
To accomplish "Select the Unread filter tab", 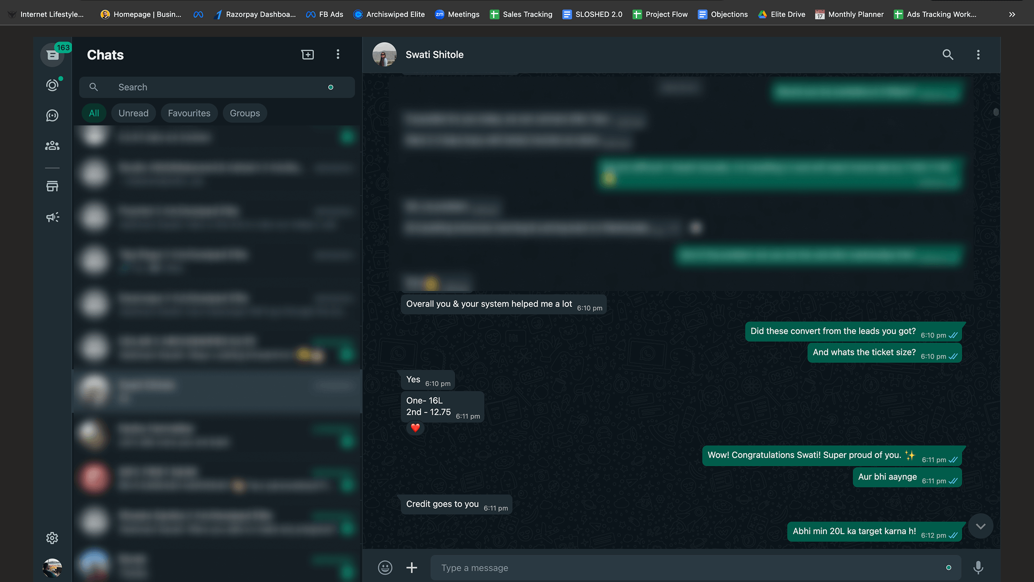I will (134, 113).
